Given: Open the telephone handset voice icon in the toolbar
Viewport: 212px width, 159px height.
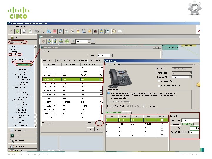Looking at the screenshot, I should pos(43,32).
